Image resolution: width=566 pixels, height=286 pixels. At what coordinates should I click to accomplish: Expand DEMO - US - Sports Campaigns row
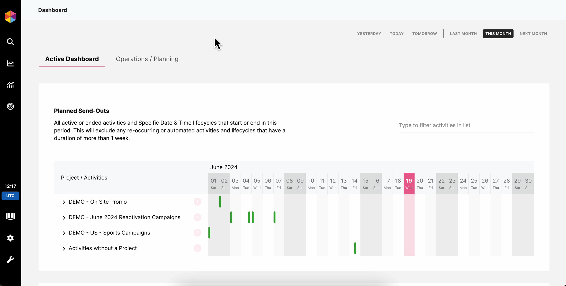click(64, 233)
